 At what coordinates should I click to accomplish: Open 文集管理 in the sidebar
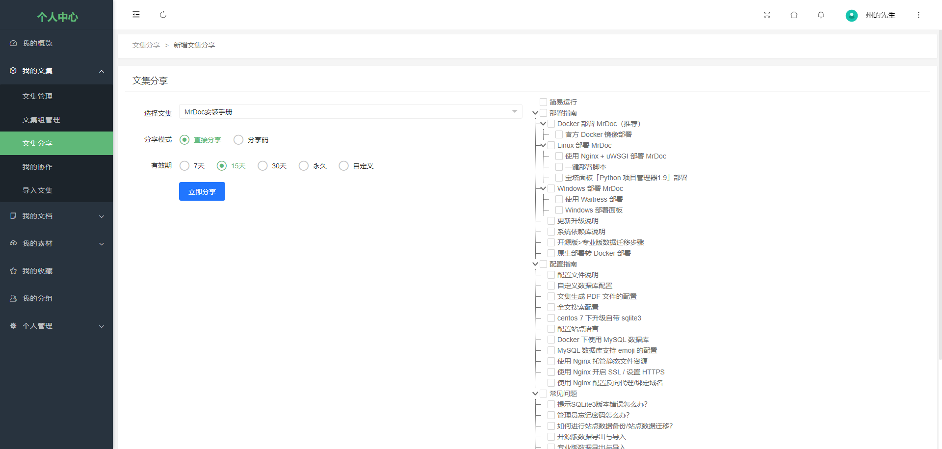(x=37, y=96)
